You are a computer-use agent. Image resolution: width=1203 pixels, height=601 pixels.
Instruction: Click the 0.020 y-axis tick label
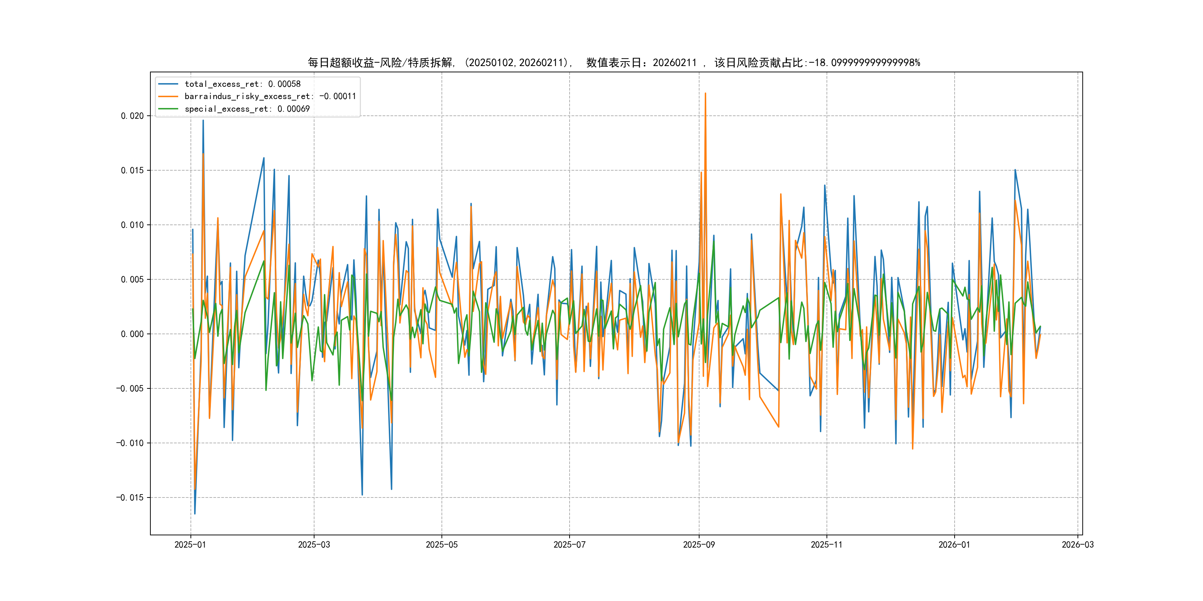click(132, 116)
